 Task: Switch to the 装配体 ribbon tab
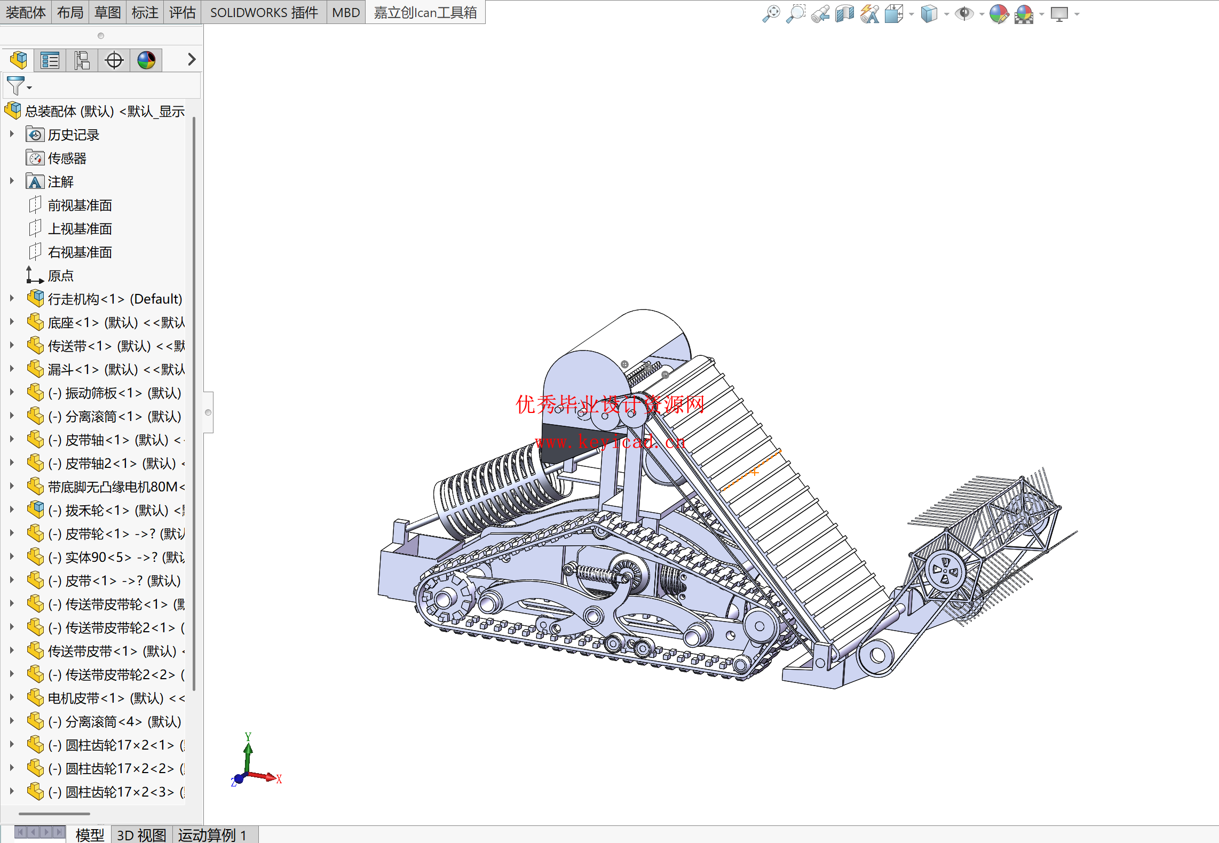pos(26,12)
